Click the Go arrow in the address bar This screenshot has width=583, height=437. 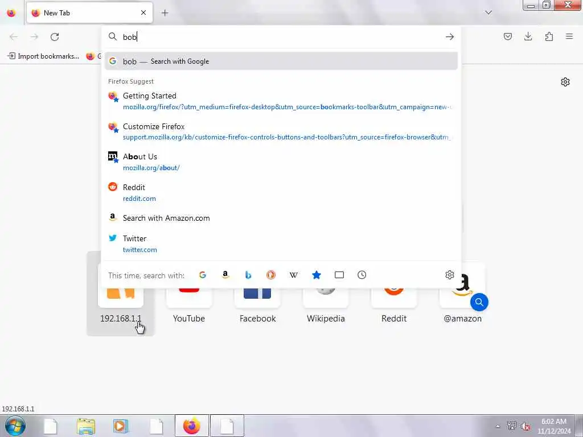pyautogui.click(x=450, y=37)
